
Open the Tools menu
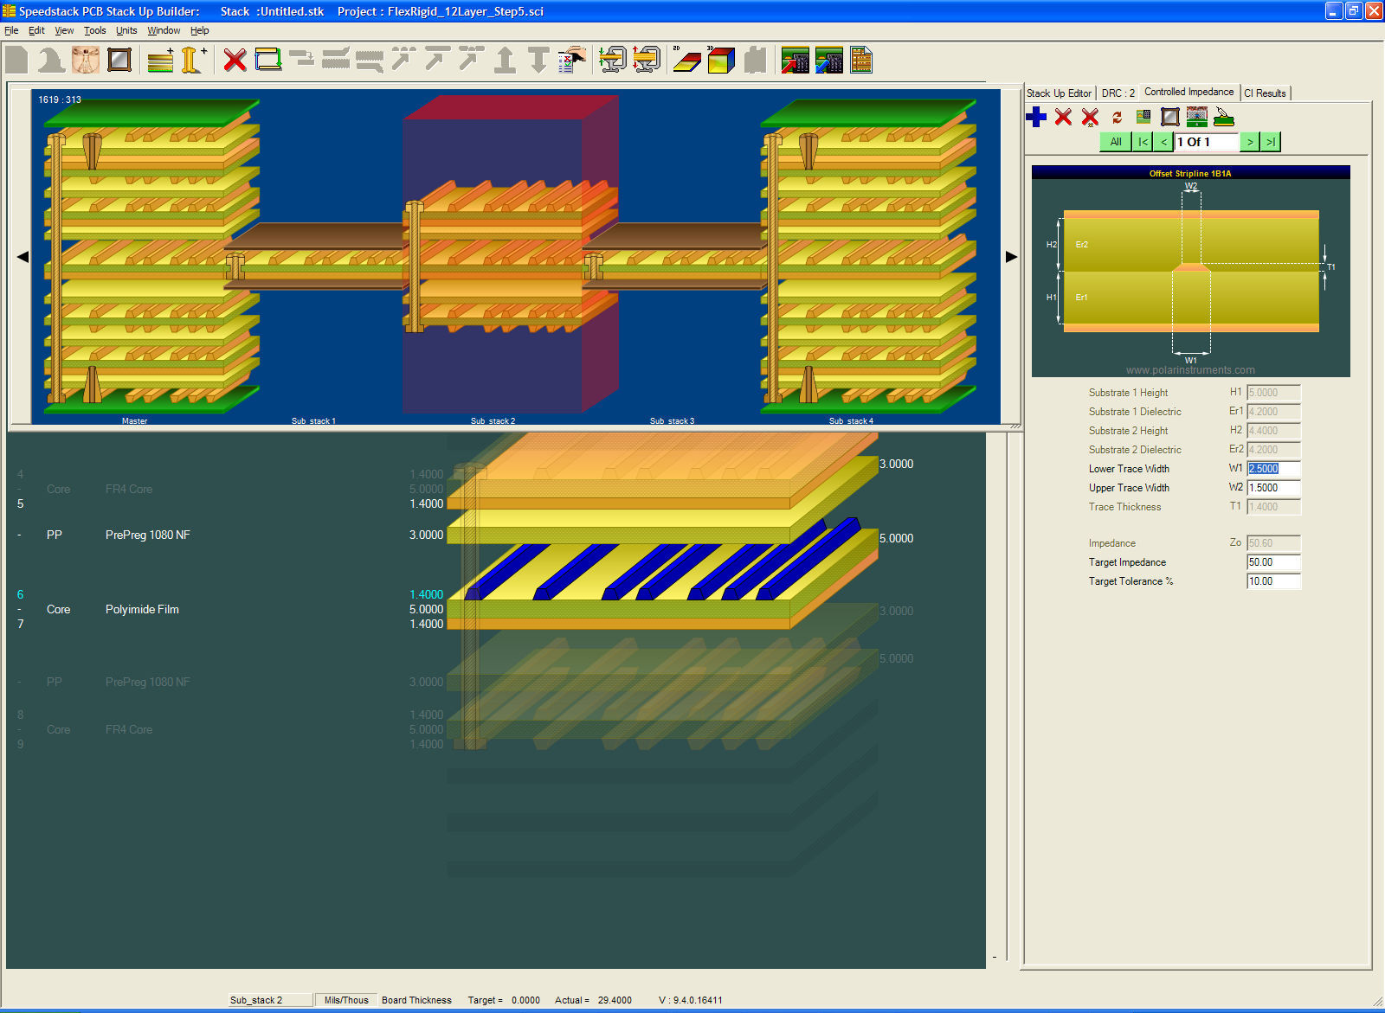tap(95, 30)
